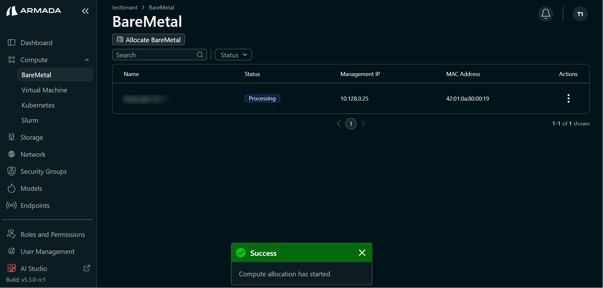
Task: Collapse the sidebar with double chevron
Action: coord(85,11)
